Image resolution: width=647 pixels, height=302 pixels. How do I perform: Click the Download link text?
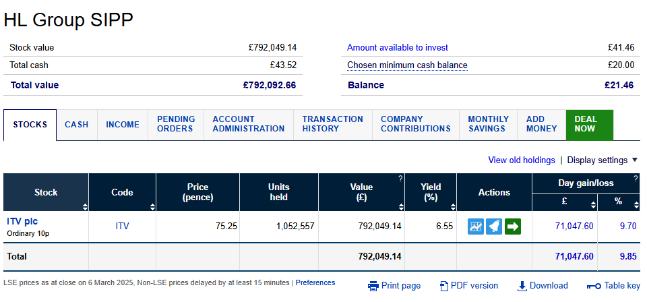[x=549, y=286]
